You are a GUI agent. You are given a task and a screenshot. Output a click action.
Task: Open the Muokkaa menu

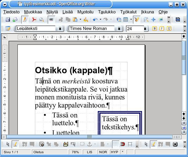click(x=33, y=12)
